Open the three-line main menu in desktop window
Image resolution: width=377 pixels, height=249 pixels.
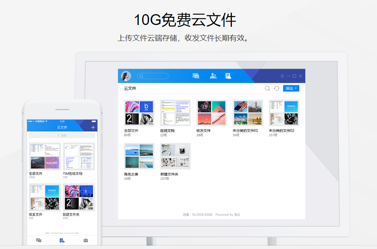pyautogui.click(x=282, y=76)
